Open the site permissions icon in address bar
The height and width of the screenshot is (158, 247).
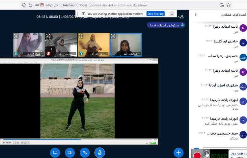click(37, 5)
